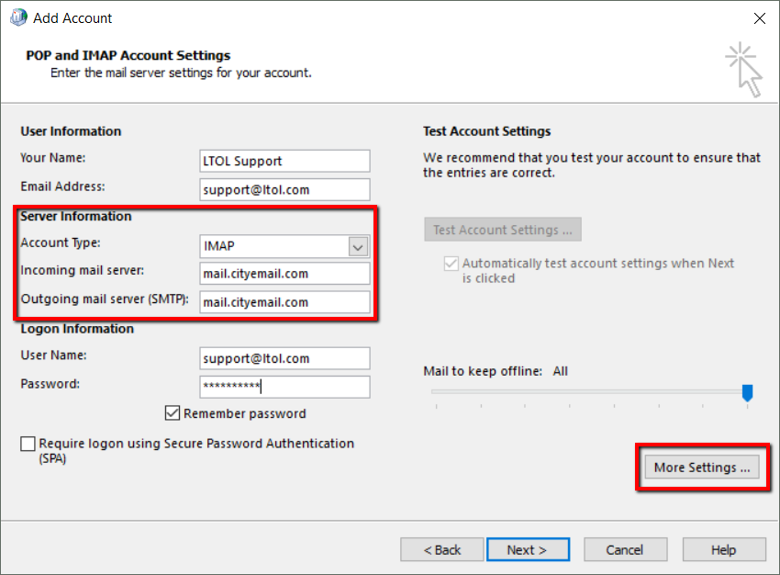Image resolution: width=780 pixels, height=575 pixels.
Task: Select the Outgoing mail server (SMTP) field
Action: click(x=284, y=302)
